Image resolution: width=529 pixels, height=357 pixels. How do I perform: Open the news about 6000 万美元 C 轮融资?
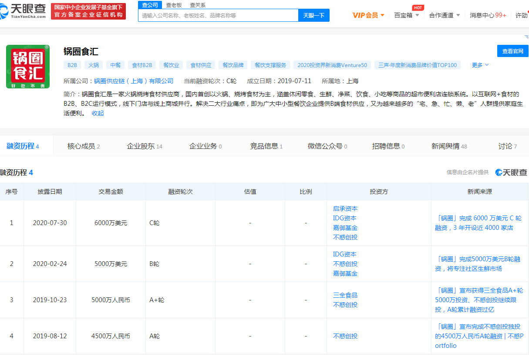478,223
